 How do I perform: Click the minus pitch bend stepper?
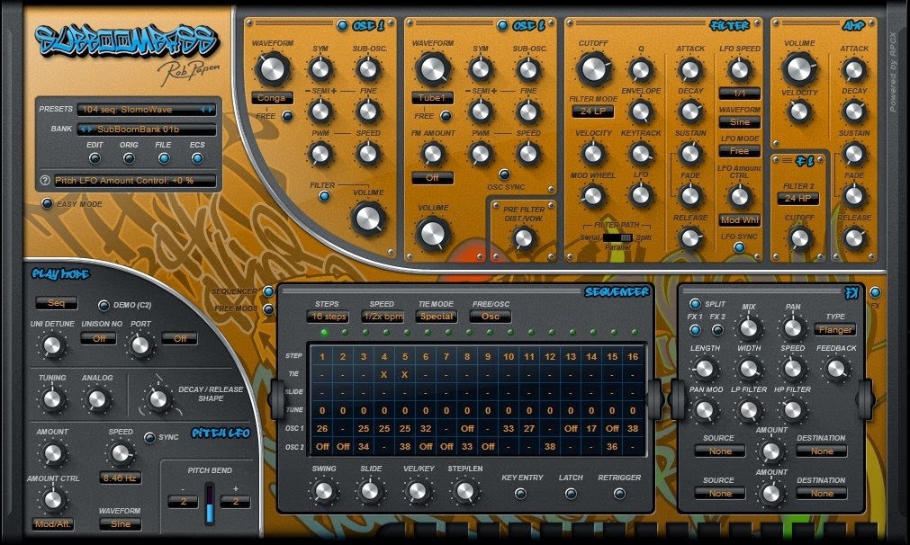click(x=183, y=502)
